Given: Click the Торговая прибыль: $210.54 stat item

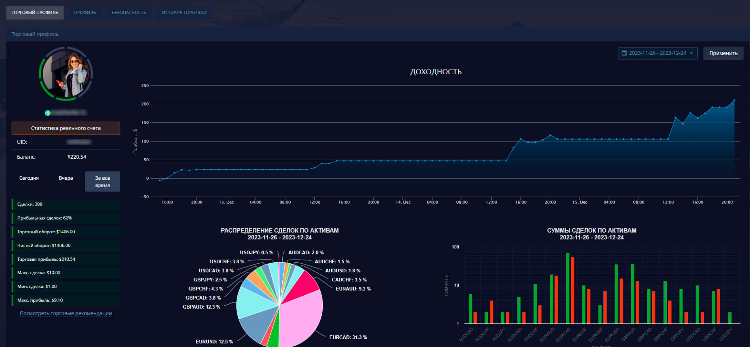Looking at the screenshot, I should tap(66, 259).
